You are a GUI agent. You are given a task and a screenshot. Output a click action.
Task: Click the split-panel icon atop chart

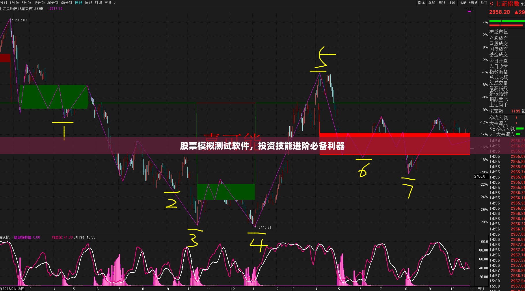472,9
